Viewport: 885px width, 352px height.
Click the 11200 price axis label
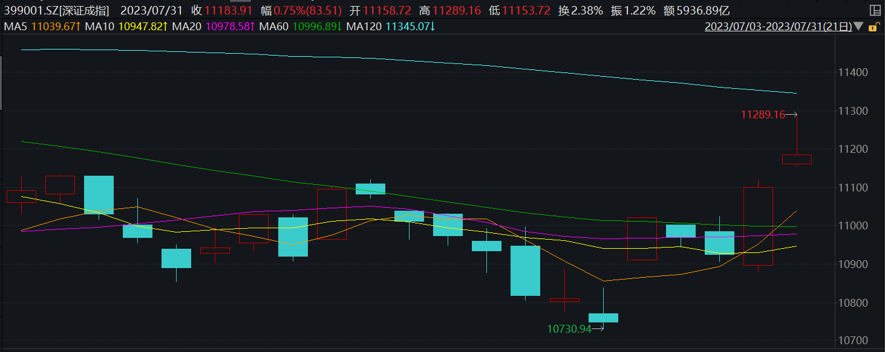(855, 149)
